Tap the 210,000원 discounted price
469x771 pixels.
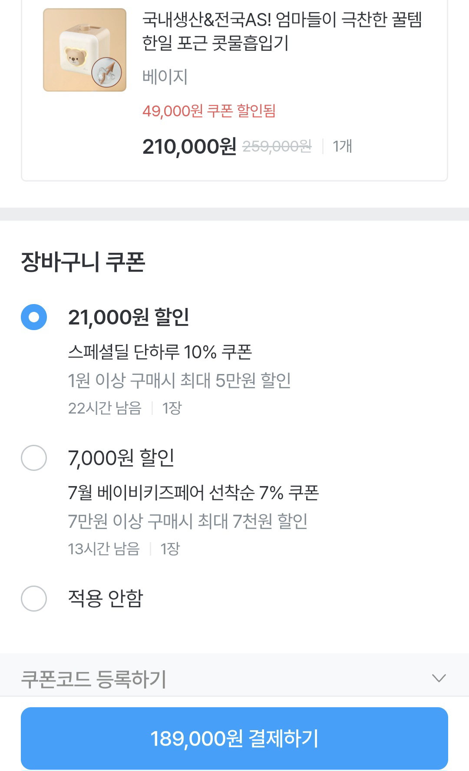coord(189,146)
